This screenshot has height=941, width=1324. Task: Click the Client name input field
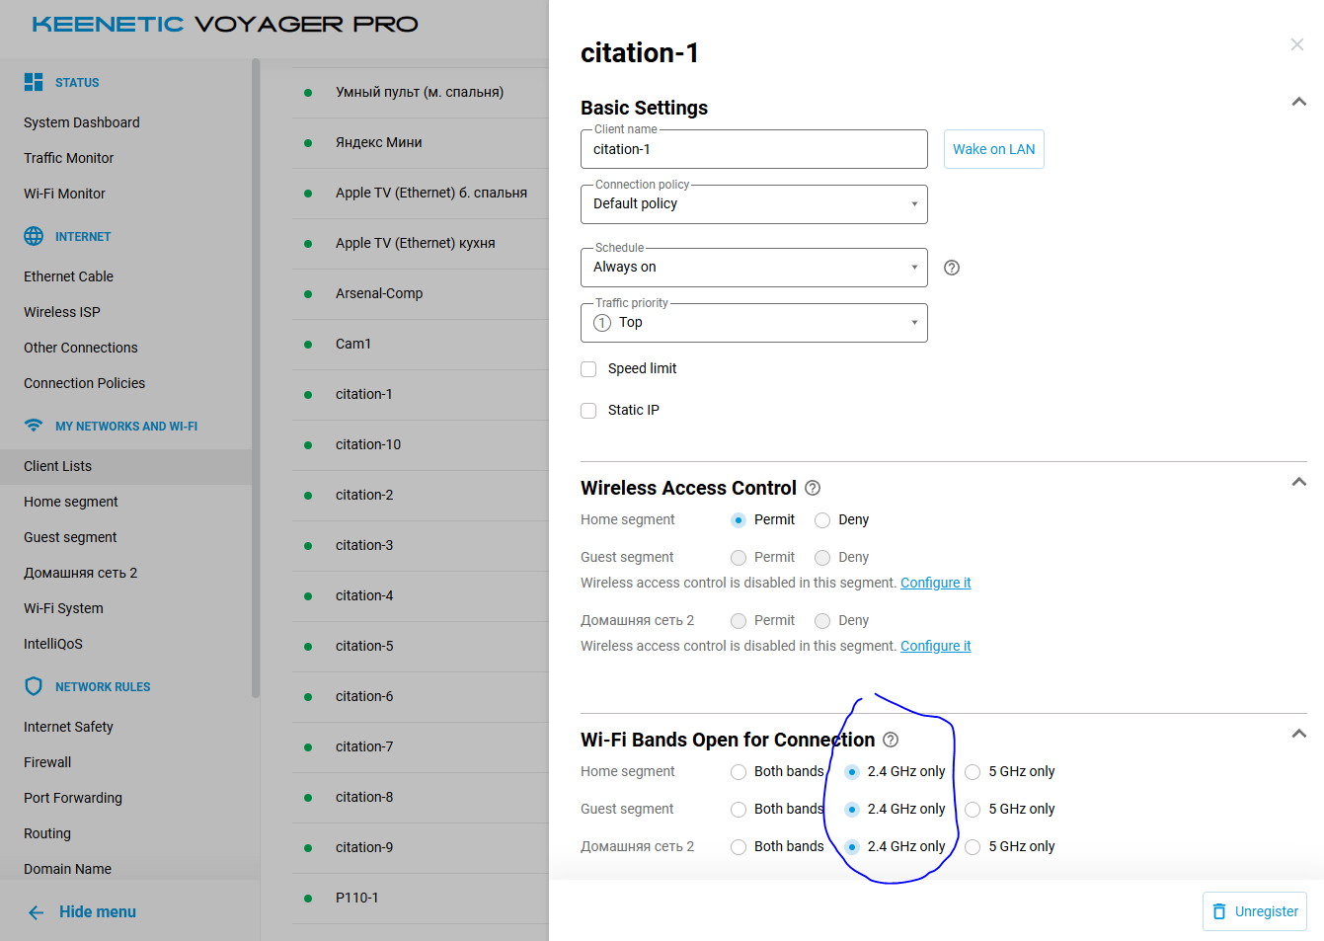(x=754, y=150)
